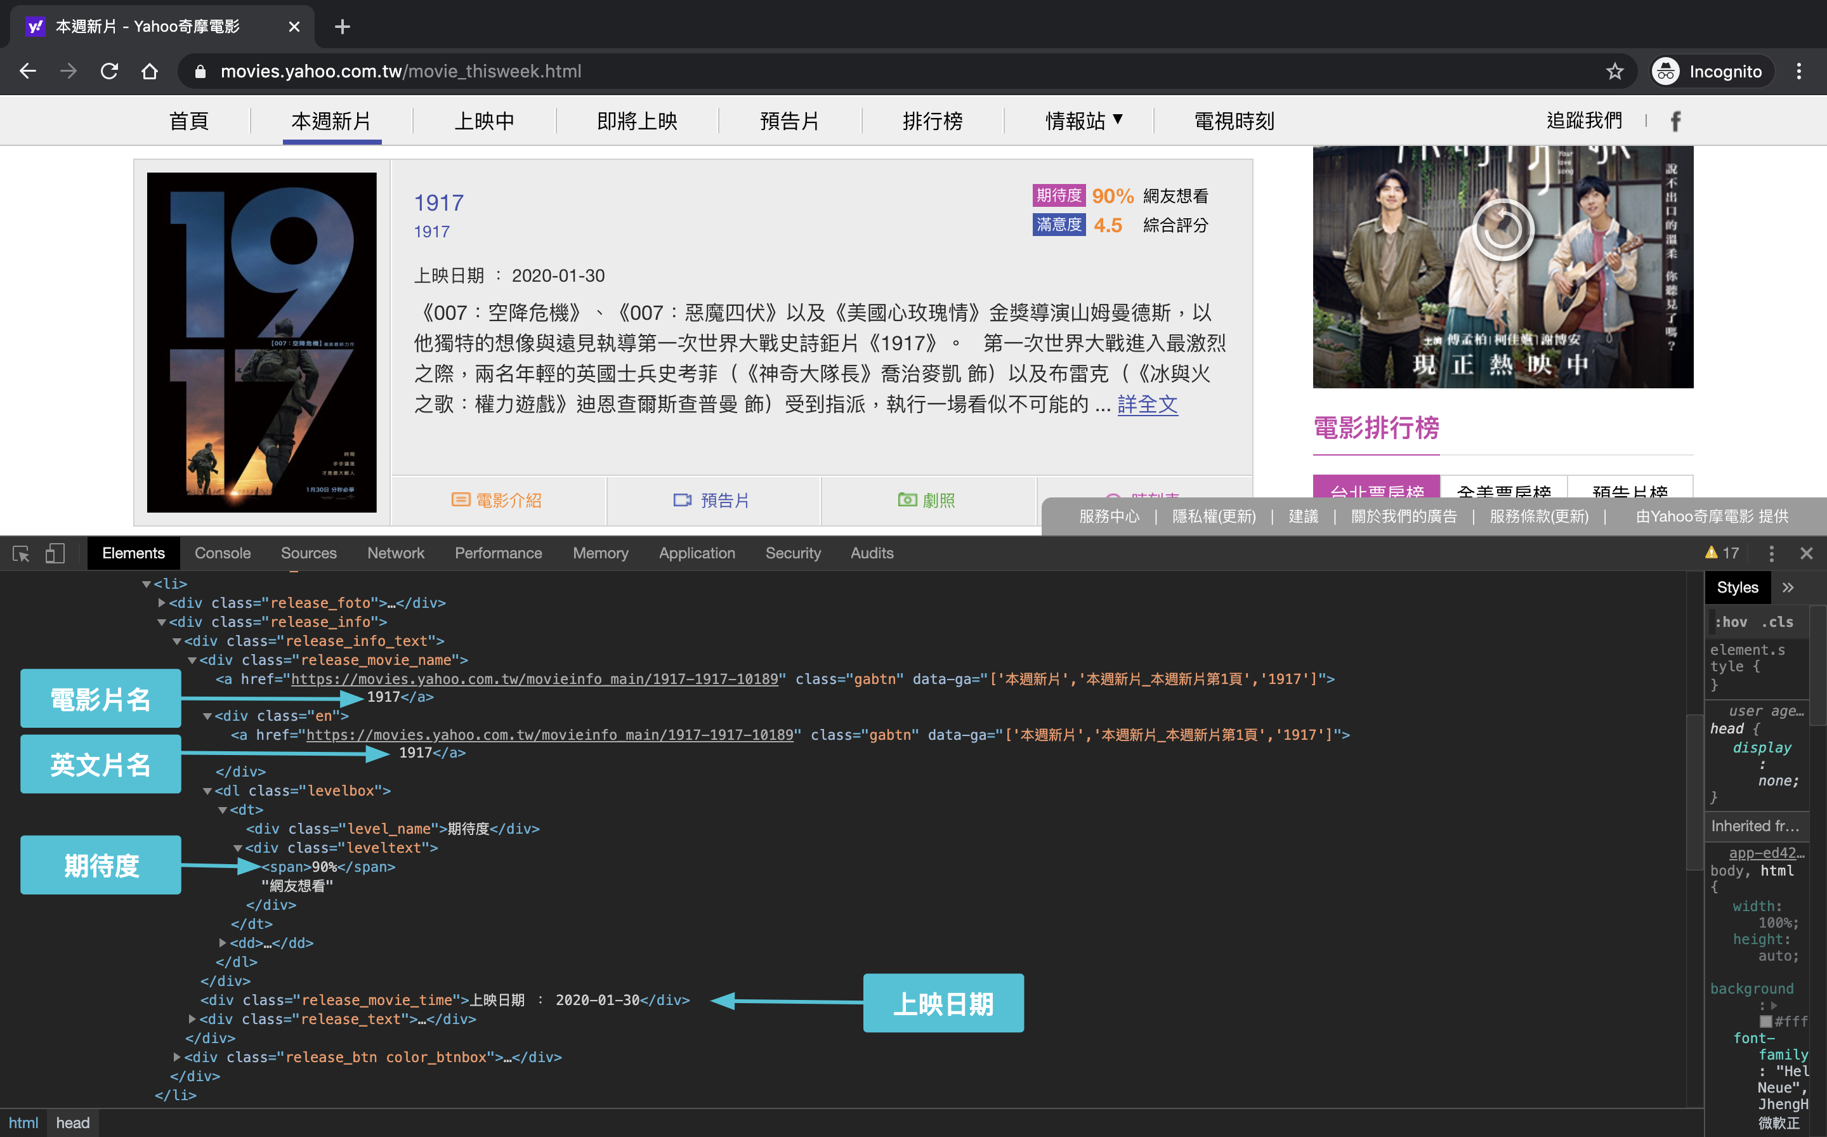
Task: Toggle the :hov pseudo-class pane in Styles
Action: click(x=1731, y=622)
